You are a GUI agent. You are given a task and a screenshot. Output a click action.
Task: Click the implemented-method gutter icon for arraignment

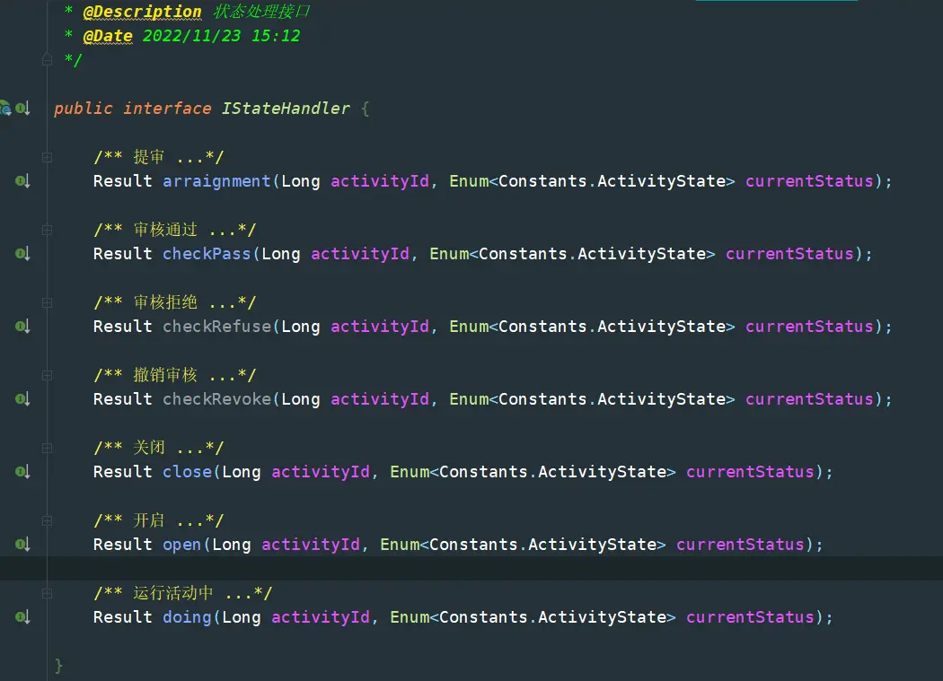point(22,181)
